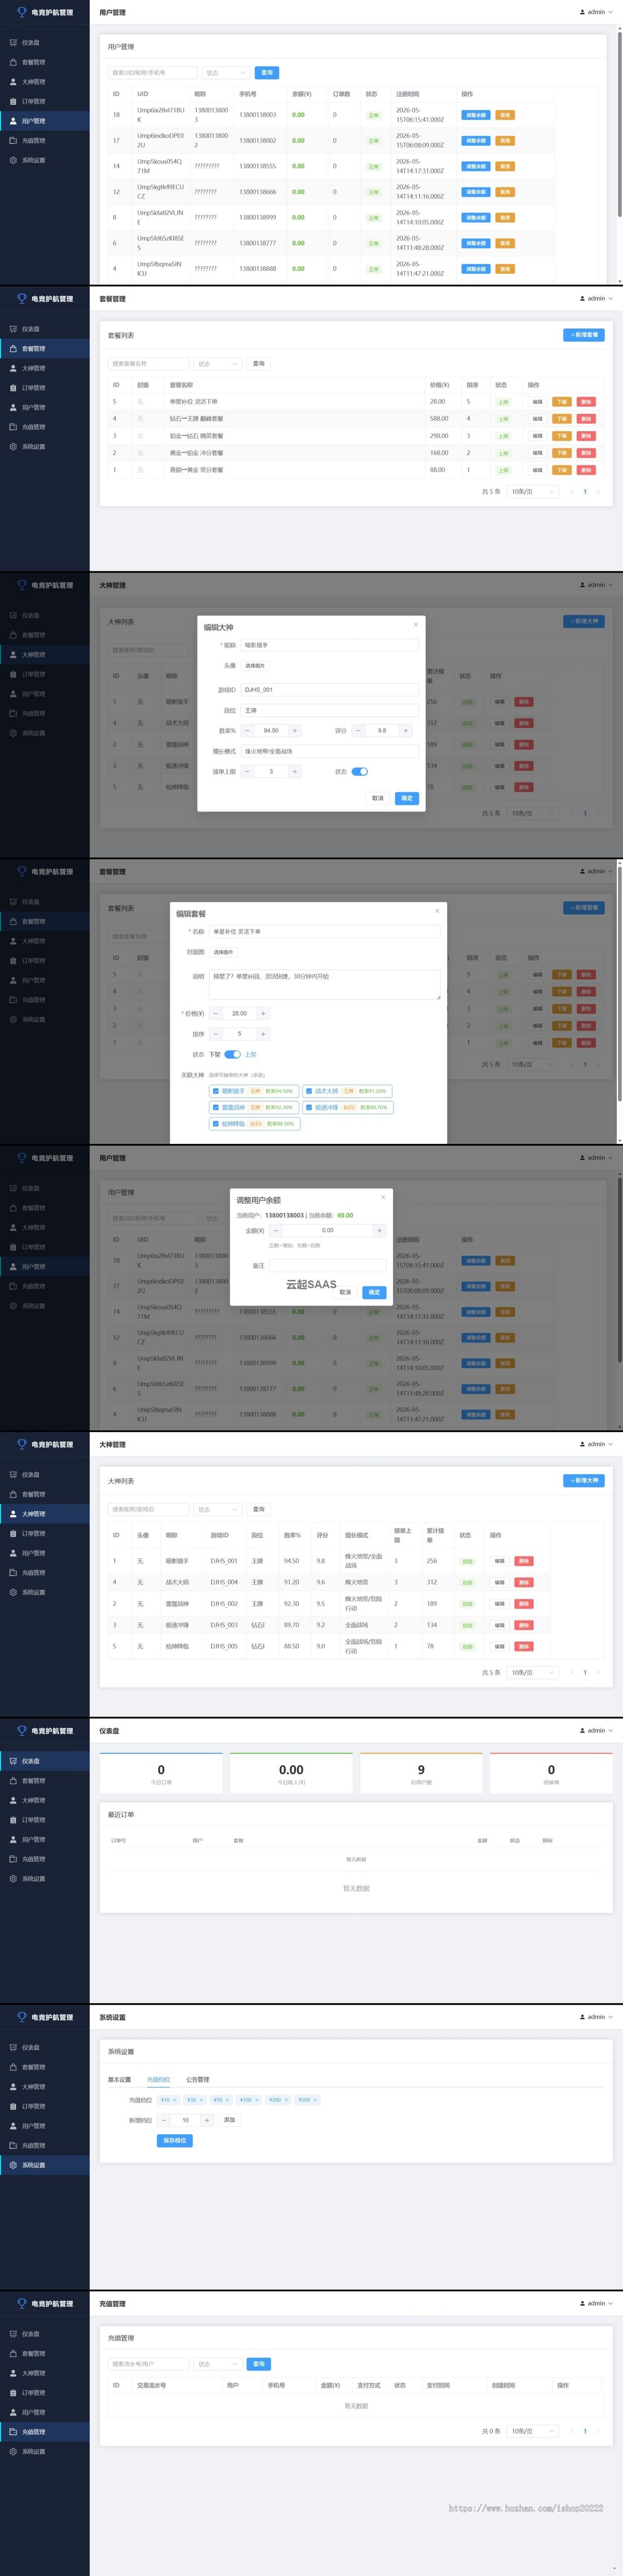
Task: Click 仪表盘 sidebar icon in unobscured 大神列表 screen
Action: 13,1474
